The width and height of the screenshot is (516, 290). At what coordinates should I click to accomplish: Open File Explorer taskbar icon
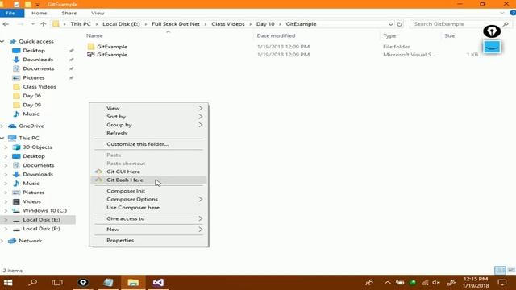point(133,283)
